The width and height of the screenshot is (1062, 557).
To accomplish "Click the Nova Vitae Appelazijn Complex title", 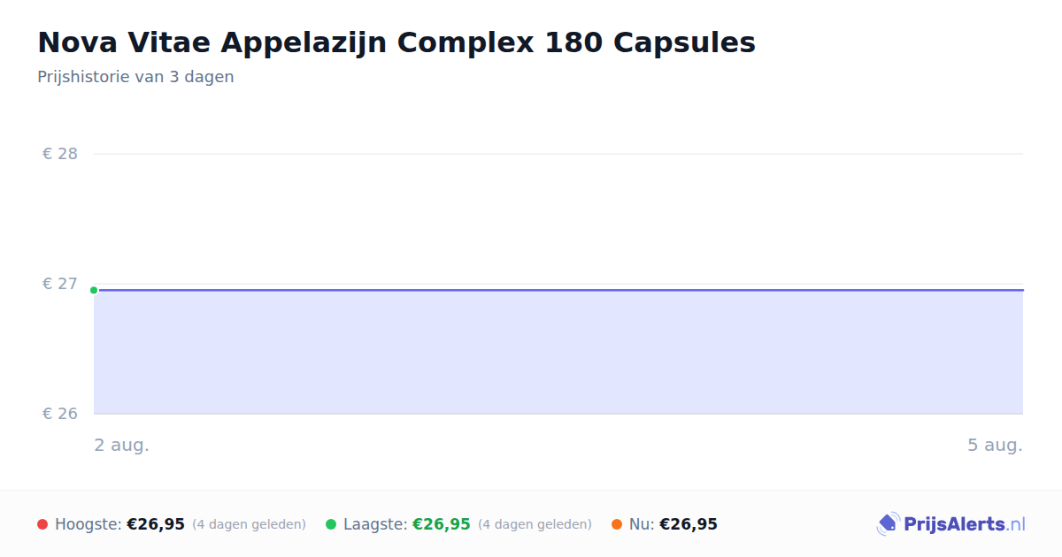I will (396, 42).
